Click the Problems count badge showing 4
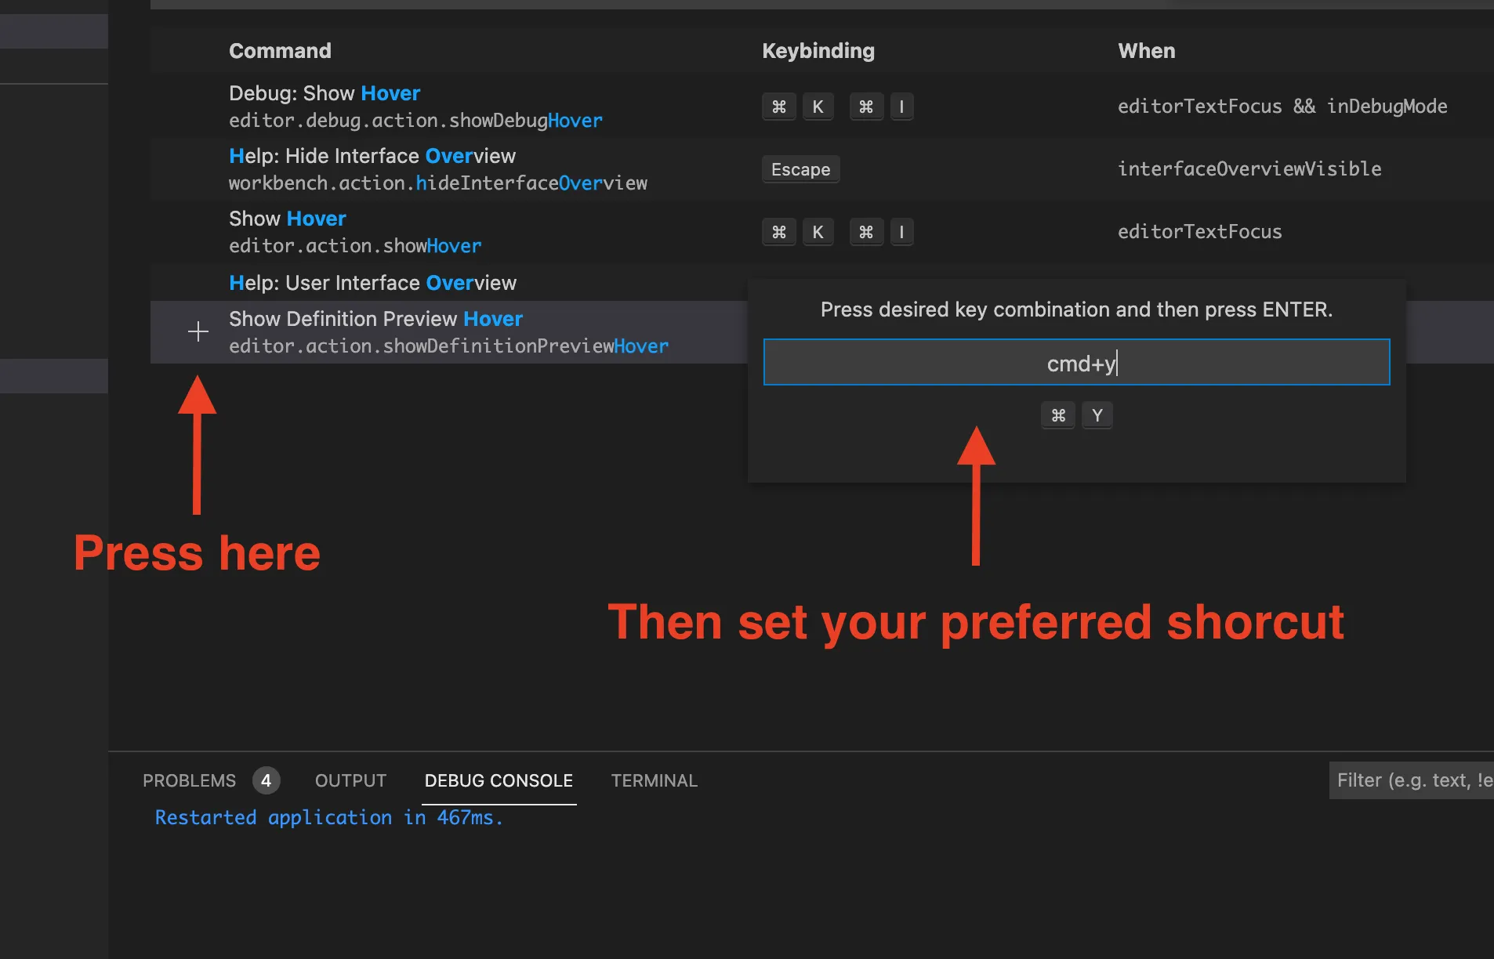Screen dimensions: 1494x959 pos(266,780)
